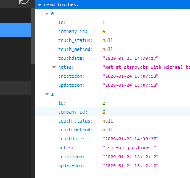Screen dimensions: 190x178
Task: Select the createdon "2020-01-24 18:07:18" value
Action: (131, 76)
